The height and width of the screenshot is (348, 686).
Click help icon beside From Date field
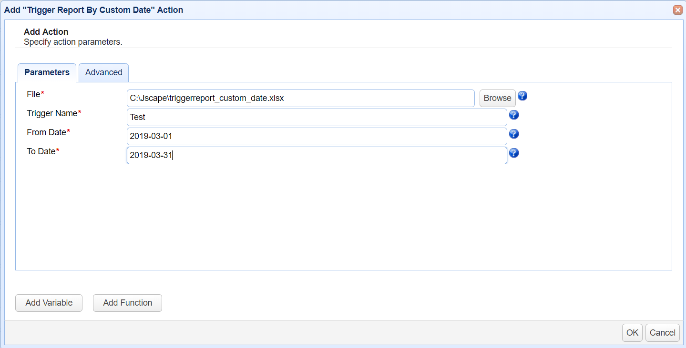[514, 134]
